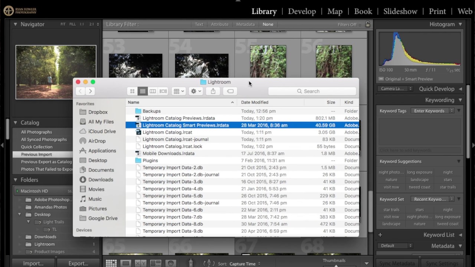This screenshot has width=475, height=267.
Task: Click the Finder Search field
Action: click(312, 91)
